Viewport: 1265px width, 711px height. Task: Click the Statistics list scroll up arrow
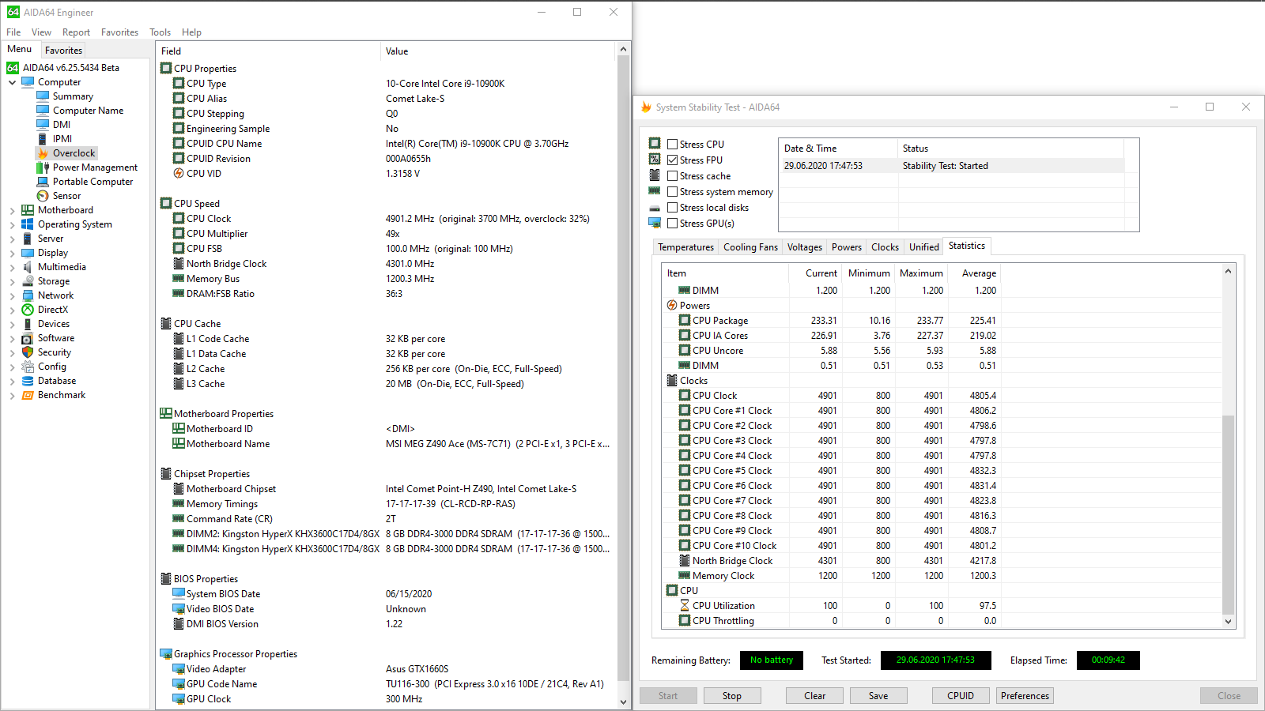point(1228,272)
